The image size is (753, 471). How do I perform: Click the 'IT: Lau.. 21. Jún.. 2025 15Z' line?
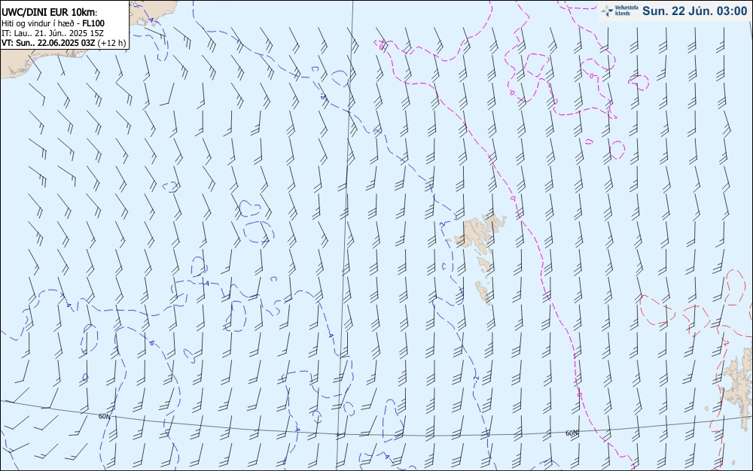[53, 33]
